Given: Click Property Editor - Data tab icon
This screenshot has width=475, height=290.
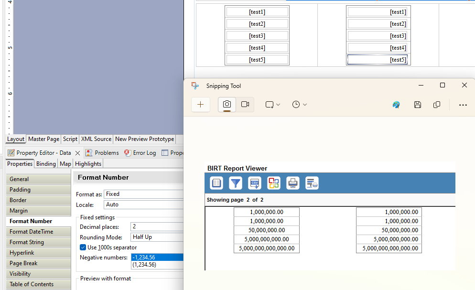Looking at the screenshot, I should [11, 153].
